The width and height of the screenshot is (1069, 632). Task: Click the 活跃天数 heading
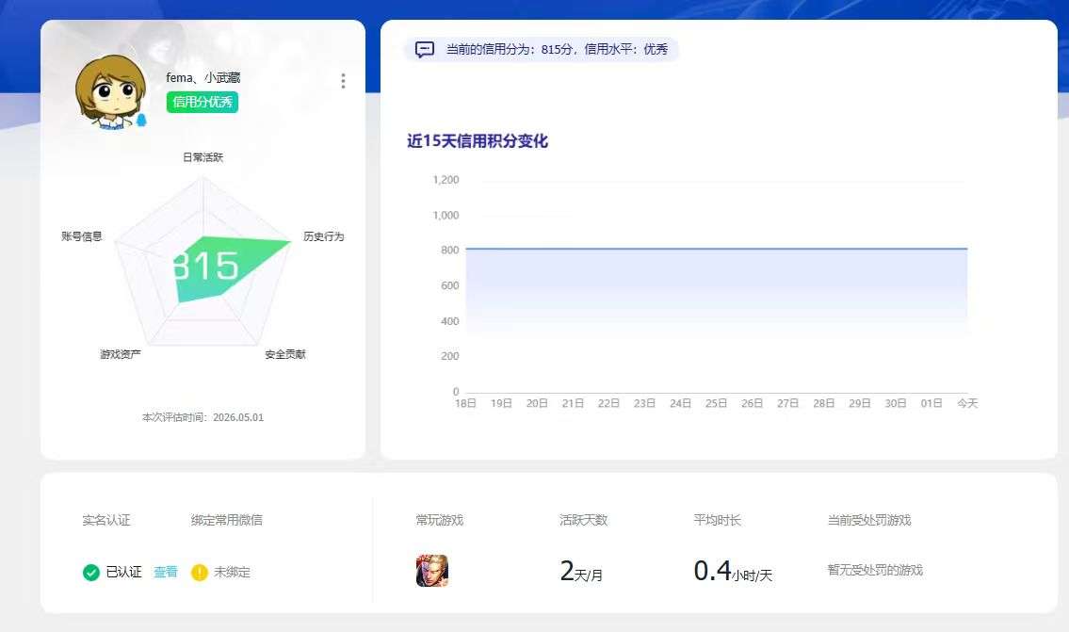[x=584, y=520]
